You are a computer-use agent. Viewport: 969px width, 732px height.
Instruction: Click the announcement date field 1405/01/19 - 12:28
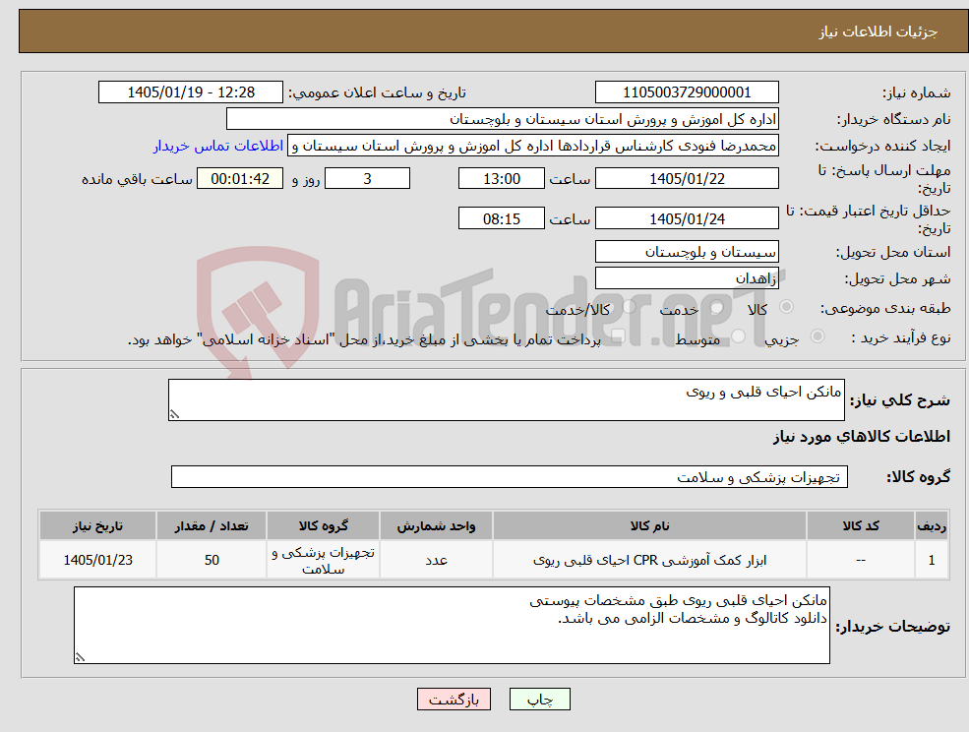tap(190, 92)
